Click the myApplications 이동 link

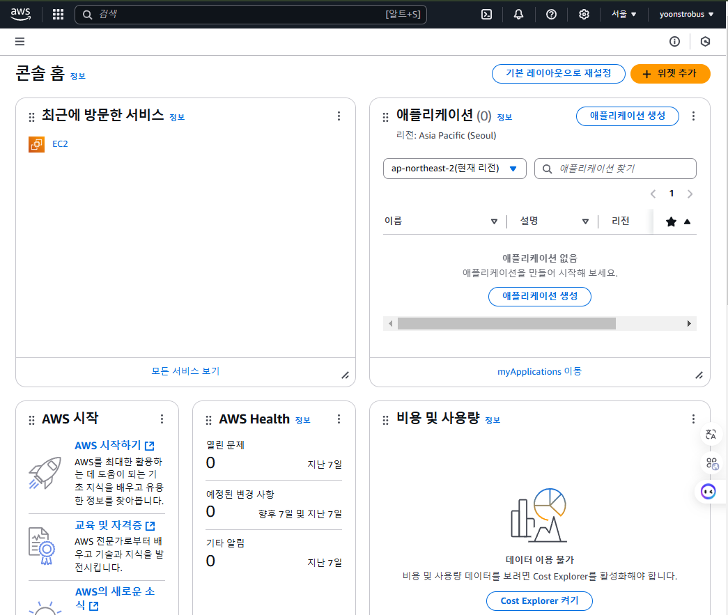click(539, 372)
